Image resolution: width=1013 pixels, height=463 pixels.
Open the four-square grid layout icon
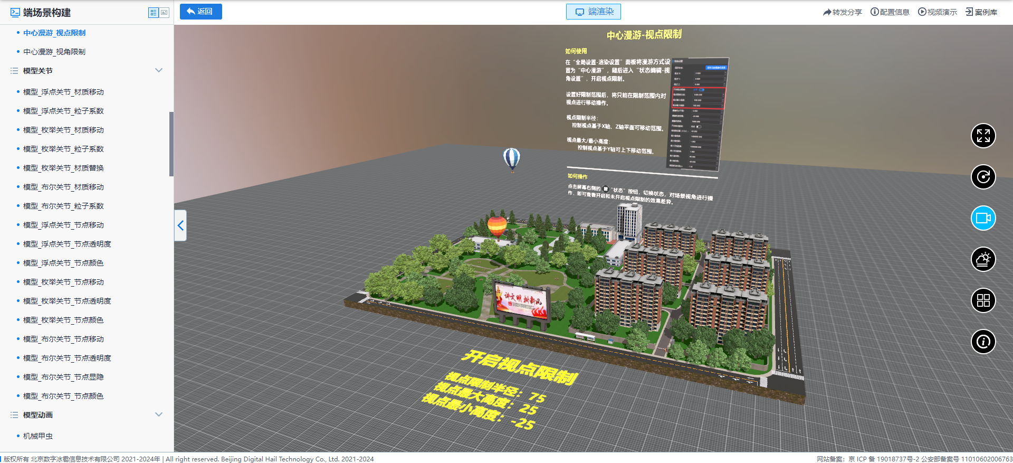(x=983, y=300)
